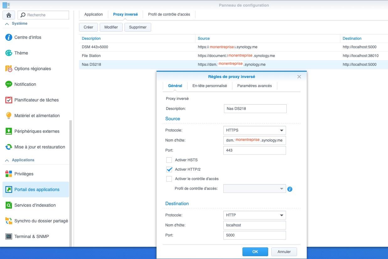
Task: Collapse the Système section in sidebar
Action: click(7, 24)
